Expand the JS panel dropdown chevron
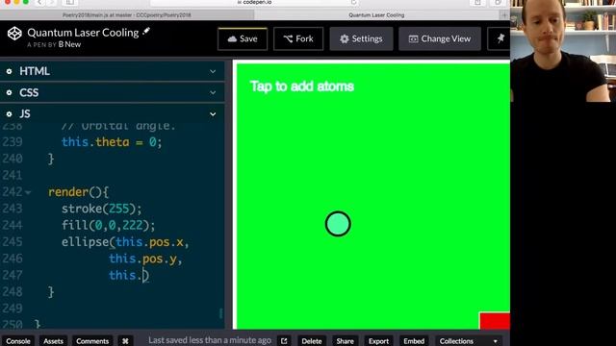 (x=213, y=114)
